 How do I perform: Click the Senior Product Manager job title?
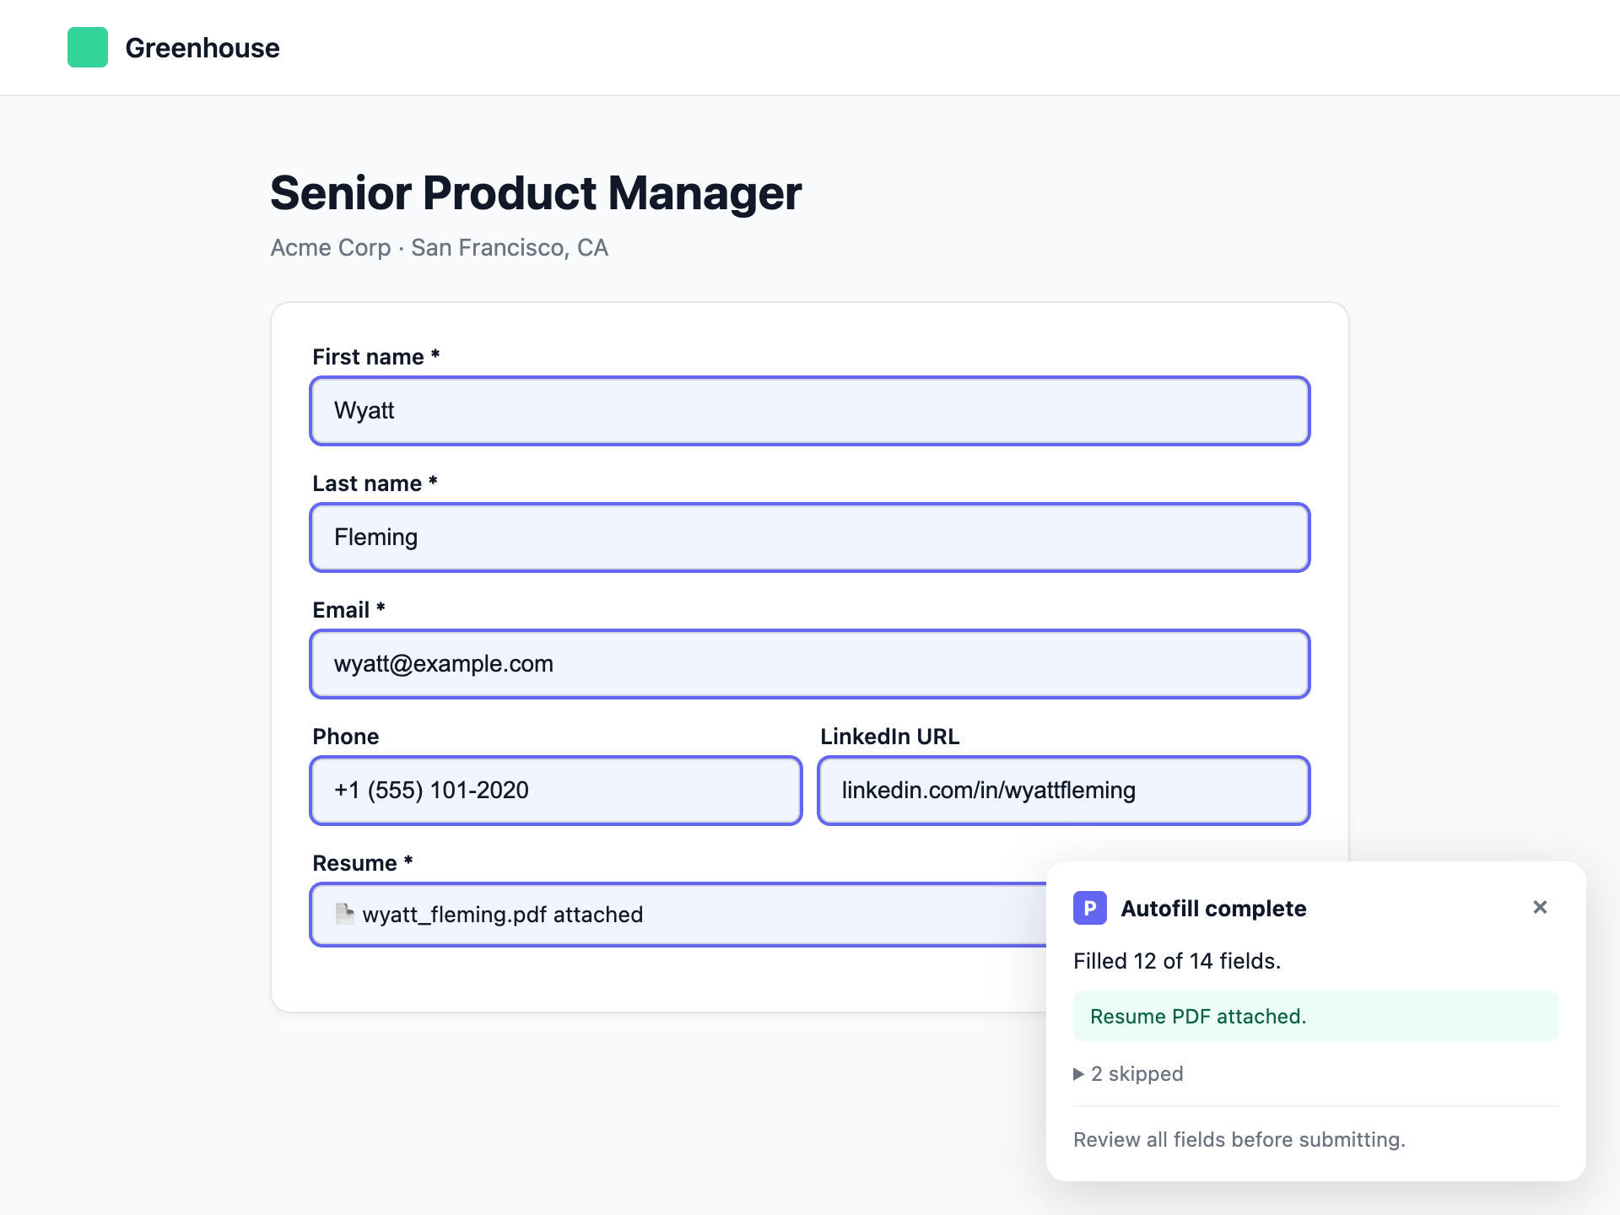[536, 193]
